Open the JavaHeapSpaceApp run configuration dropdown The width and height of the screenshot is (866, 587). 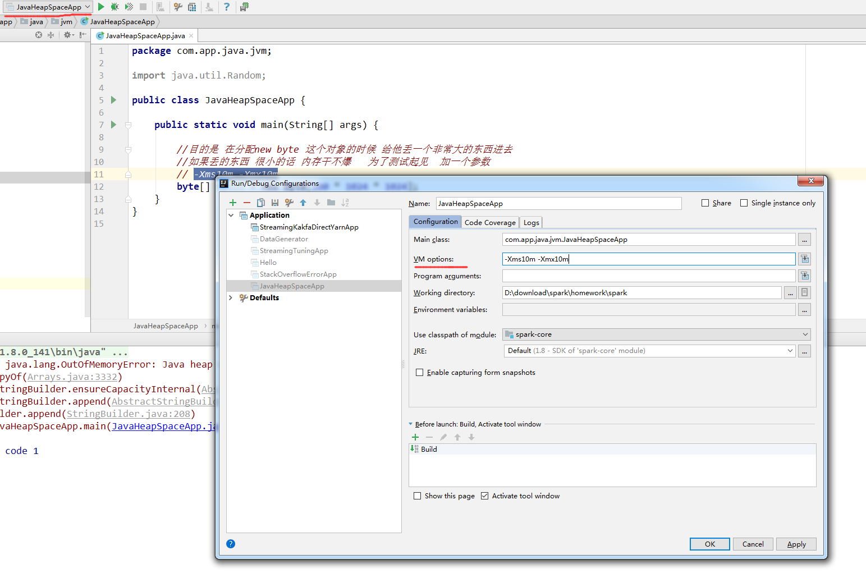(48, 7)
